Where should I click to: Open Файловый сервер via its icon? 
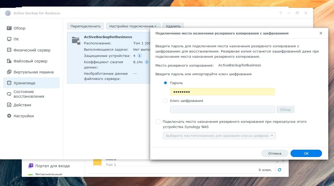(x=9, y=61)
